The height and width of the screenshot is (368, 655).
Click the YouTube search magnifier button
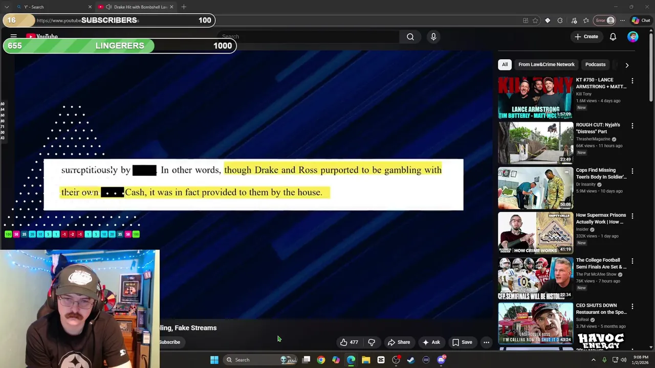click(410, 37)
